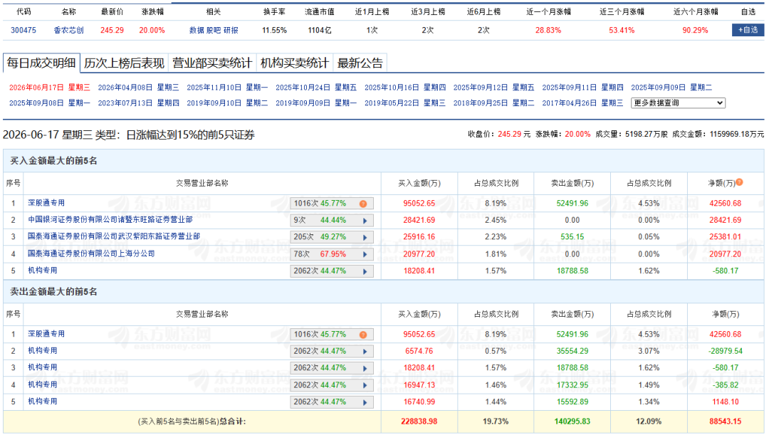
Task: Open 机构专用 link in row with 16947.13
Action: coord(42,384)
